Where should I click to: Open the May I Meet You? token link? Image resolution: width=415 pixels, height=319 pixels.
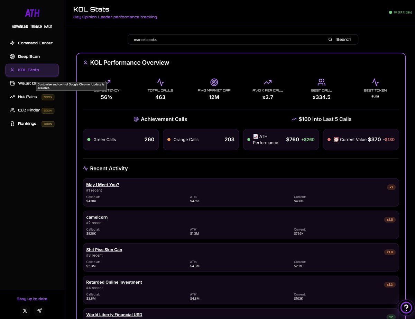pos(103,185)
